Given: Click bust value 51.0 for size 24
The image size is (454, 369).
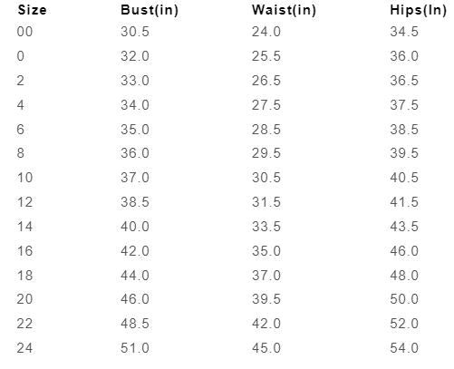Looking at the screenshot, I should click(135, 348).
